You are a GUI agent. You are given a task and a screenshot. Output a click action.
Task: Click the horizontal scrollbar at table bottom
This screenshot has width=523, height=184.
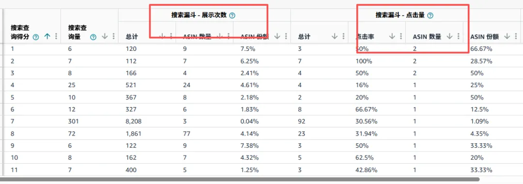pyautogui.click(x=110, y=179)
